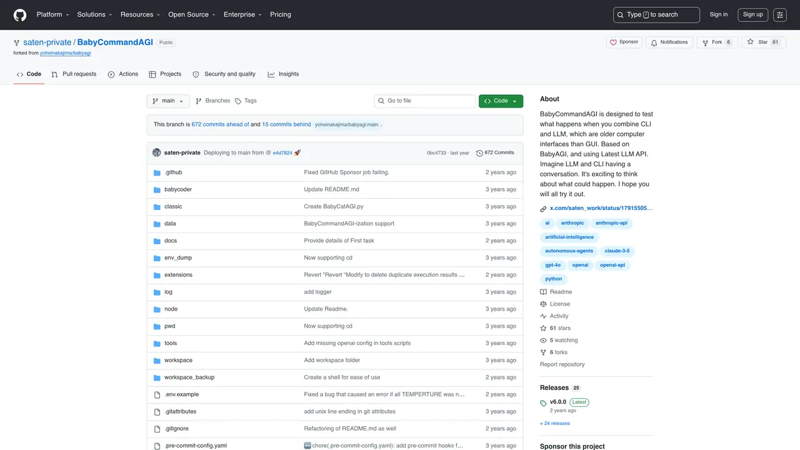Expand the Open Source menu

point(191,15)
